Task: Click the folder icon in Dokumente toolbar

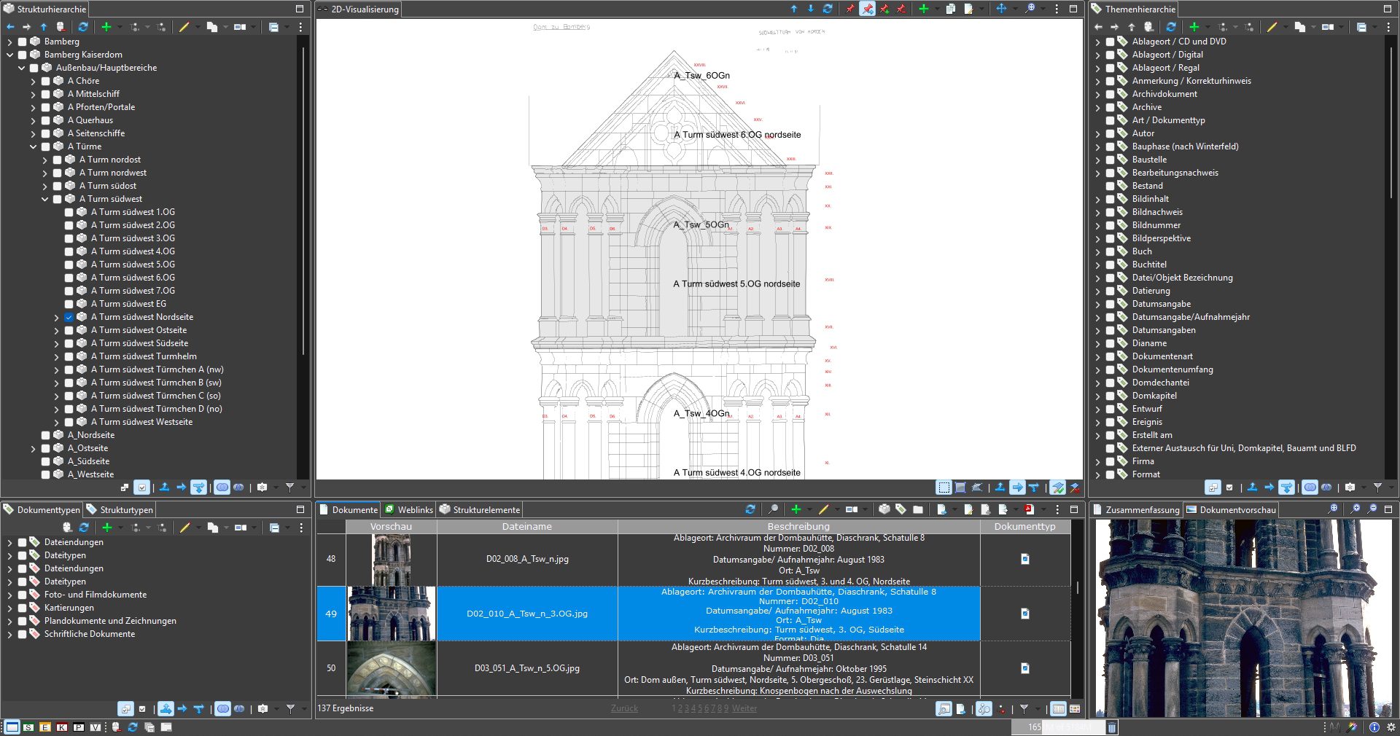Action: (x=918, y=509)
